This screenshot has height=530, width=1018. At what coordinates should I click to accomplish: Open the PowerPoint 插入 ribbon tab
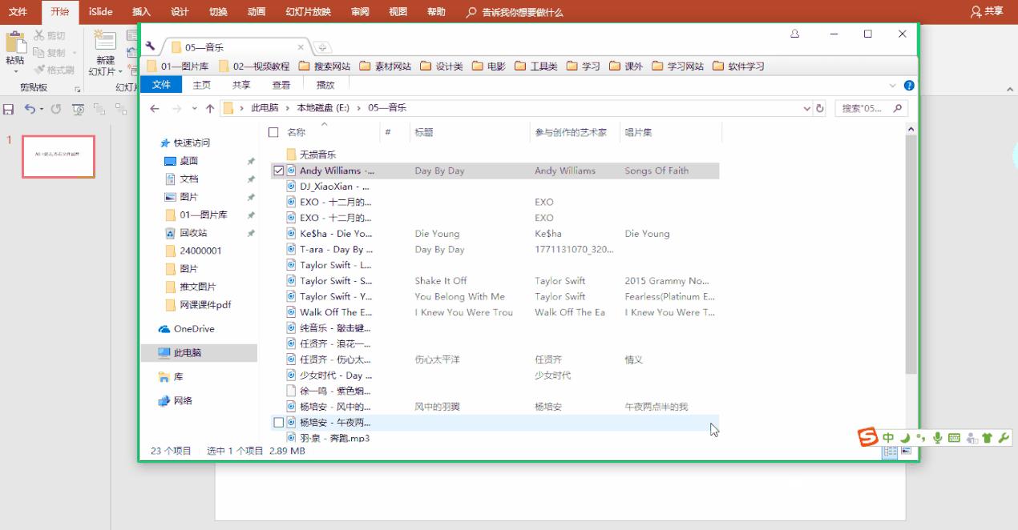point(141,11)
